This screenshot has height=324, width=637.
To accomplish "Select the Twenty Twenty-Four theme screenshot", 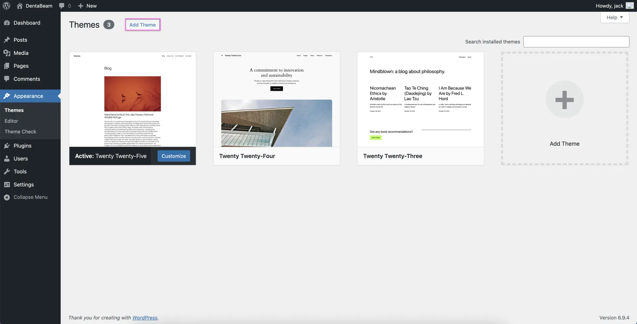I will 276,99.
